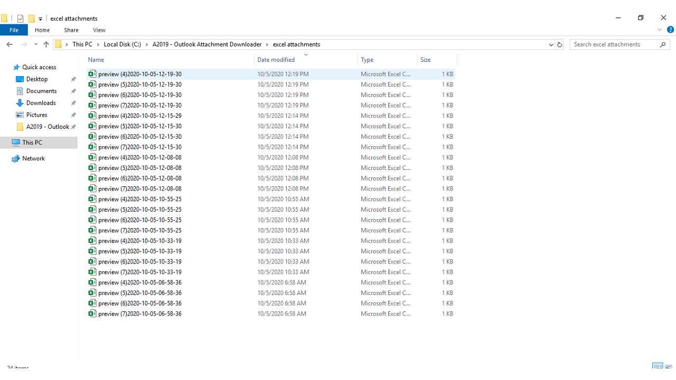The width and height of the screenshot is (676, 380).
Task: Open Desktop via its sidebar icon
Action: point(20,79)
